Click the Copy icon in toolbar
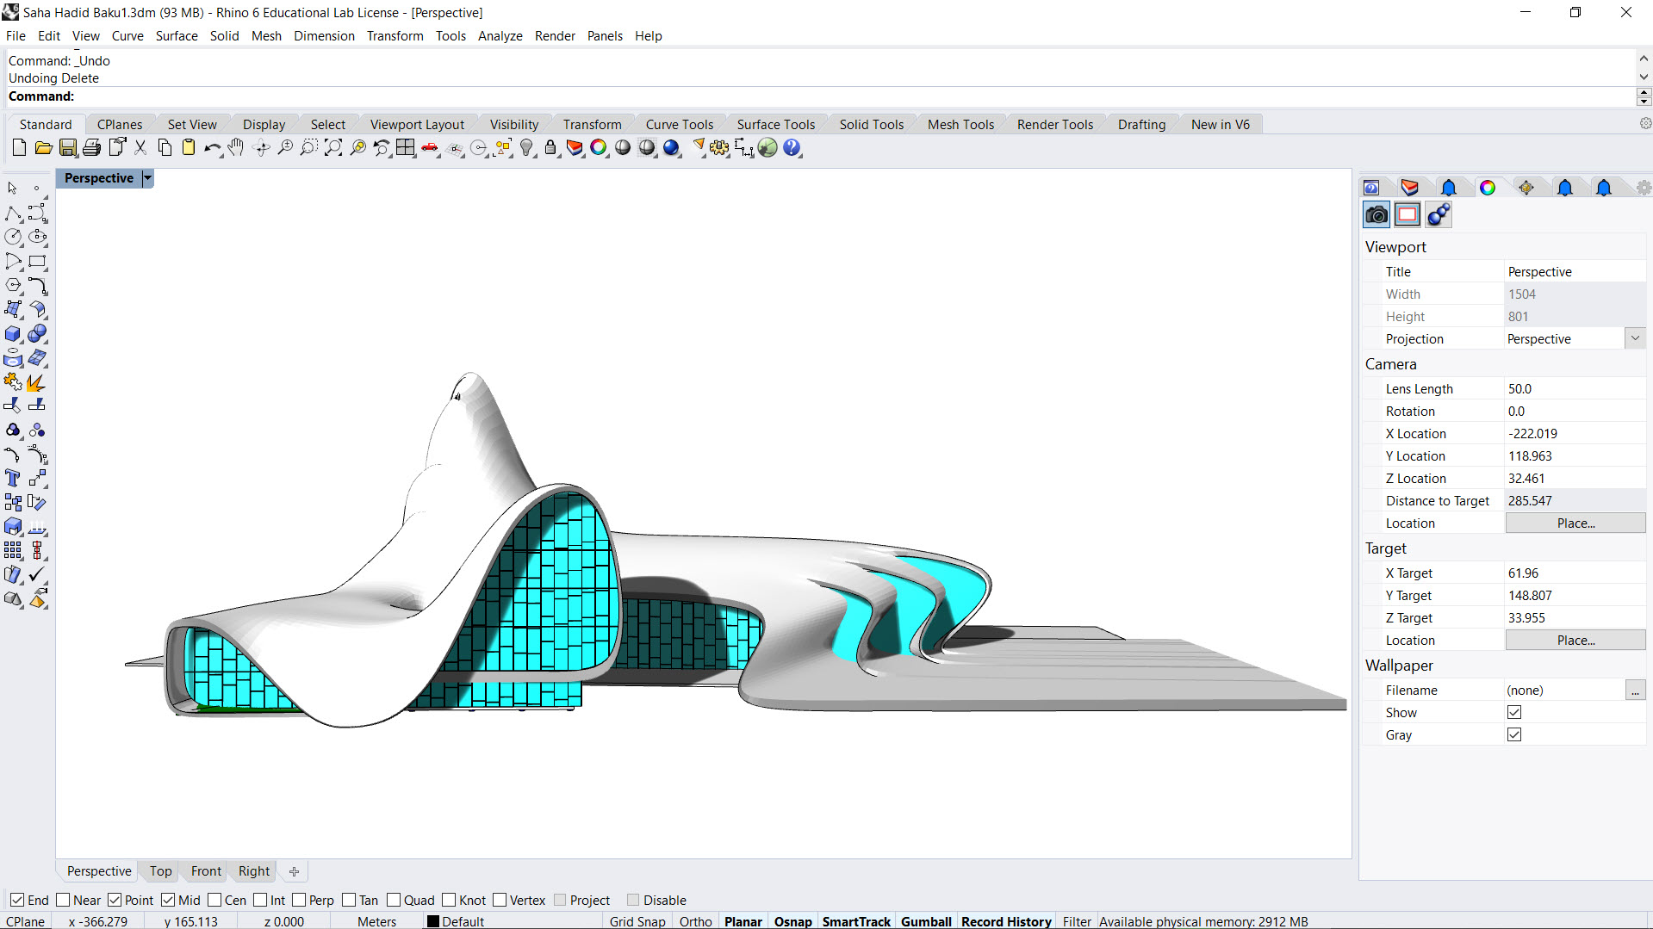Screen dimensions: 1653x929 [165, 148]
